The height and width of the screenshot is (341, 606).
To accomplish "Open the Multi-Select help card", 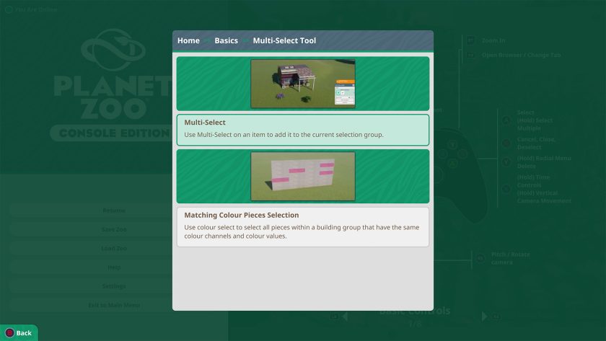I will 302,130.
